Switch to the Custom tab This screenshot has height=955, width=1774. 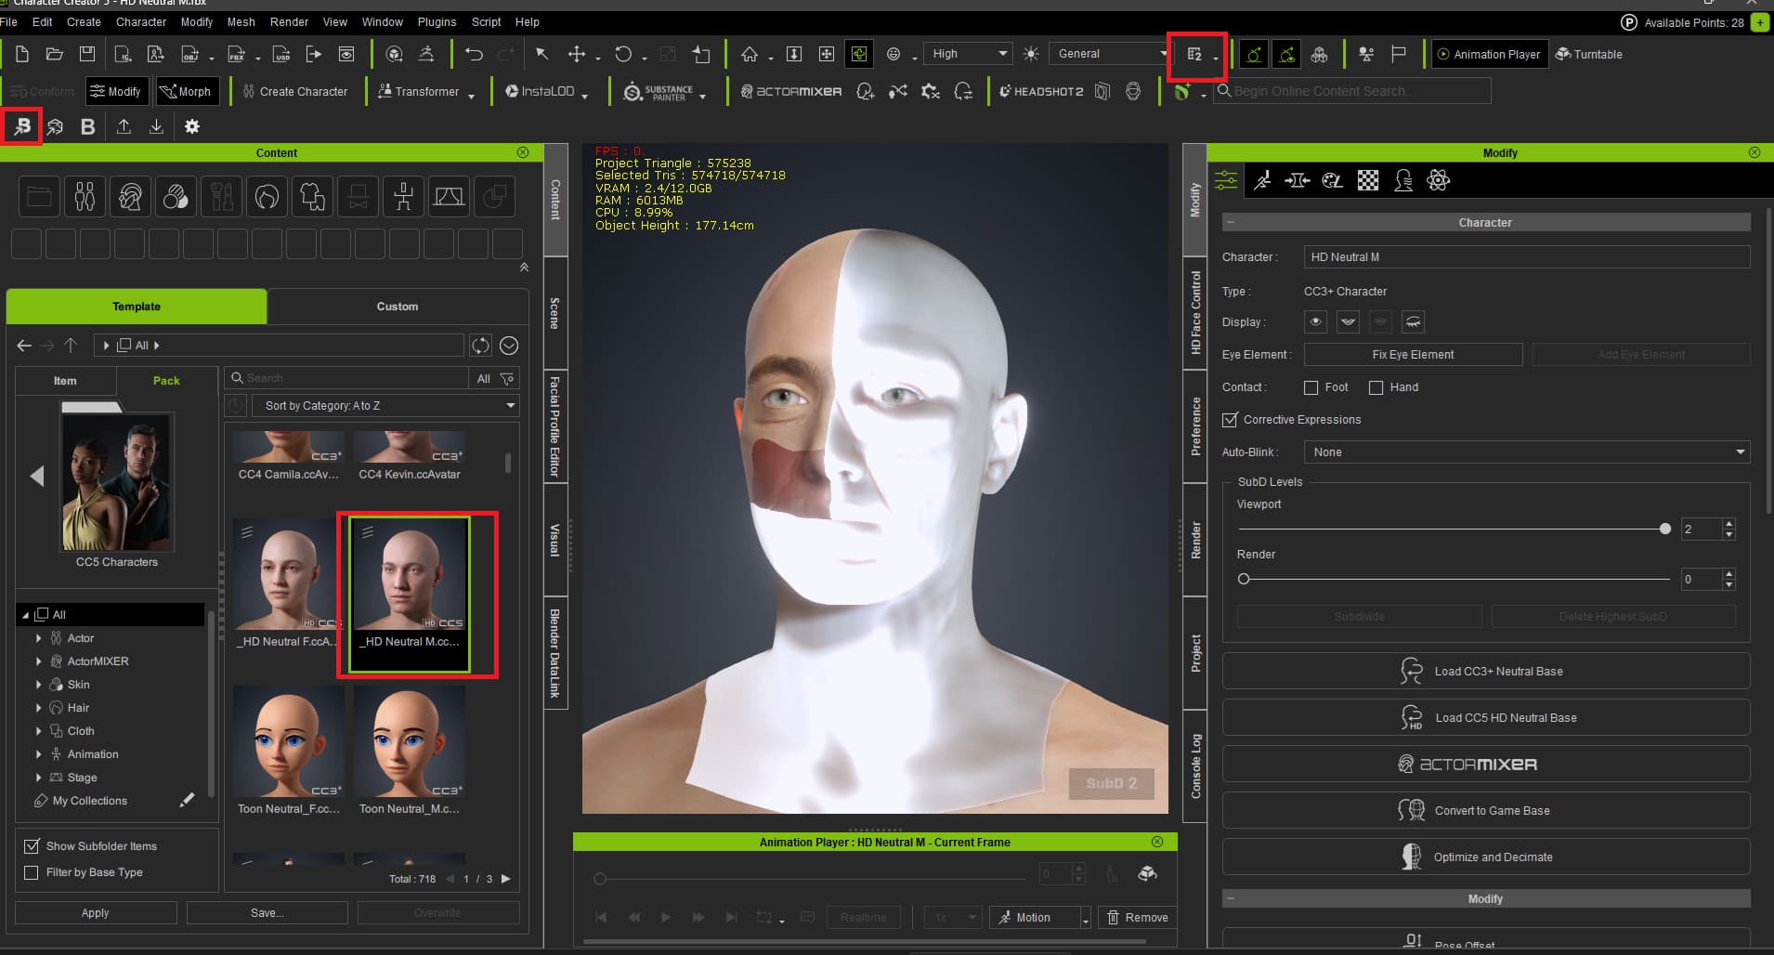[x=398, y=307]
